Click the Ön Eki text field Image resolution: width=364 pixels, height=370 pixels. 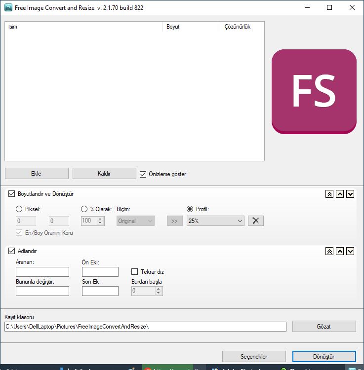click(100, 272)
